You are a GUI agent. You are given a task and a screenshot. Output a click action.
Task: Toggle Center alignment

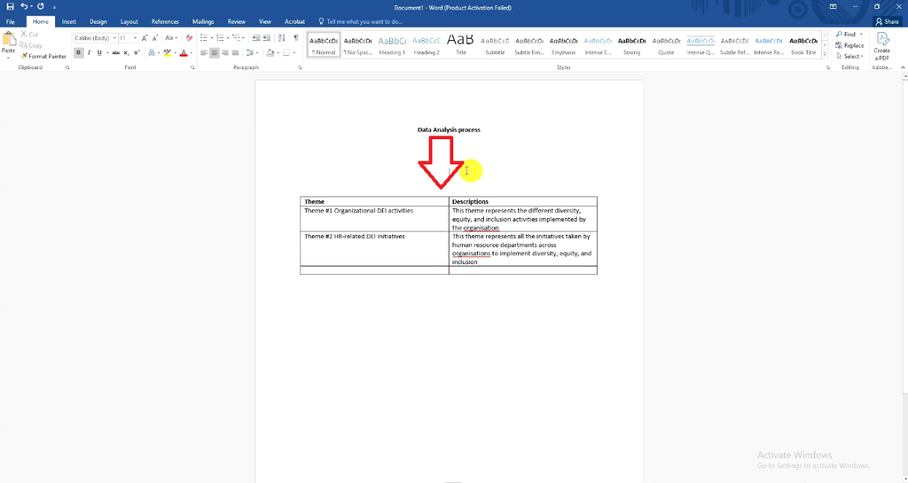point(215,52)
